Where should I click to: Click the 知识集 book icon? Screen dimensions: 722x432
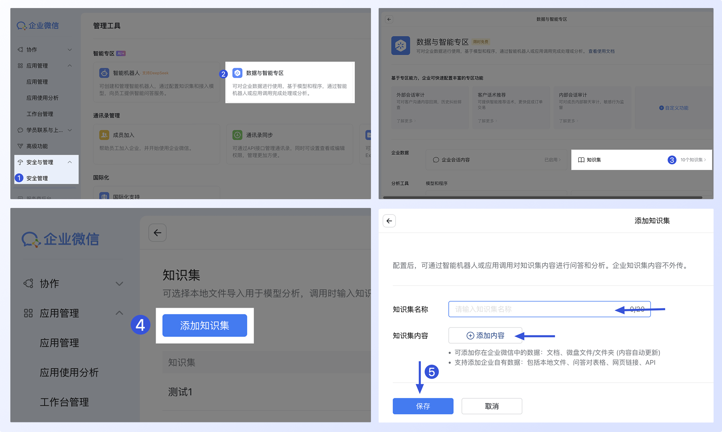(581, 160)
